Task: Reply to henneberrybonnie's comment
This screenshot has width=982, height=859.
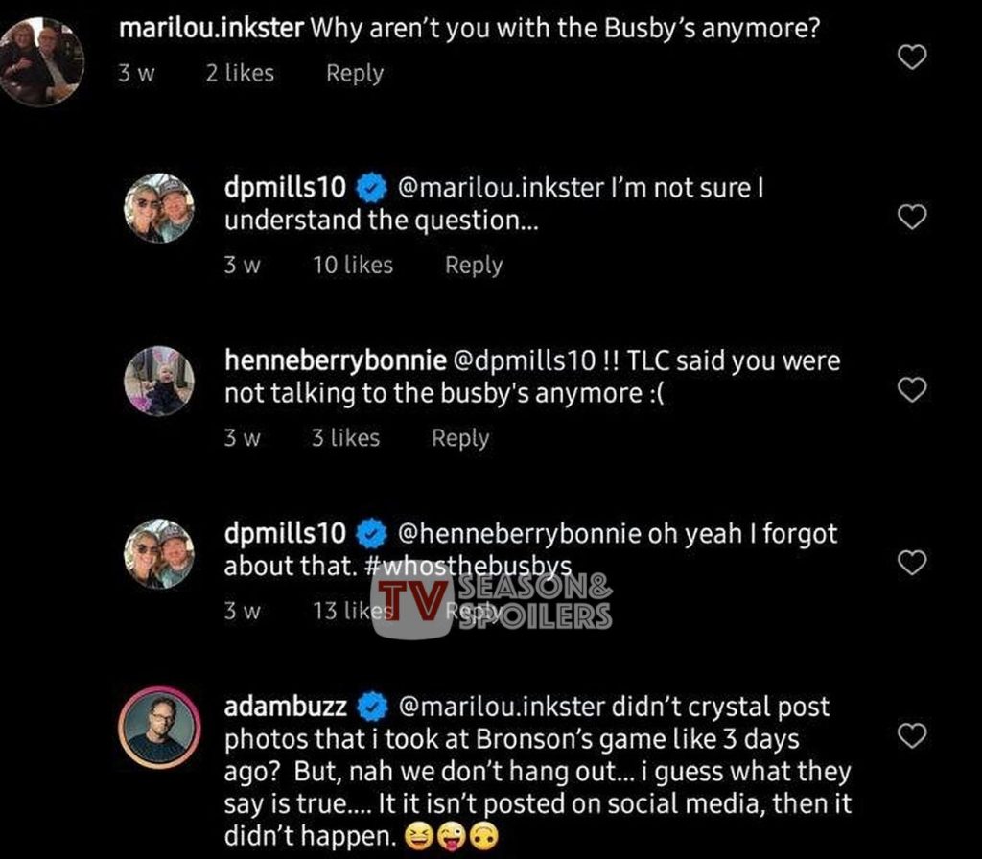Action: point(459,437)
